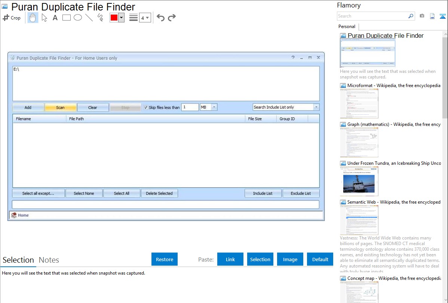This screenshot has width=448, height=303.
Task: Open the Exclude List
Action: coord(301,193)
